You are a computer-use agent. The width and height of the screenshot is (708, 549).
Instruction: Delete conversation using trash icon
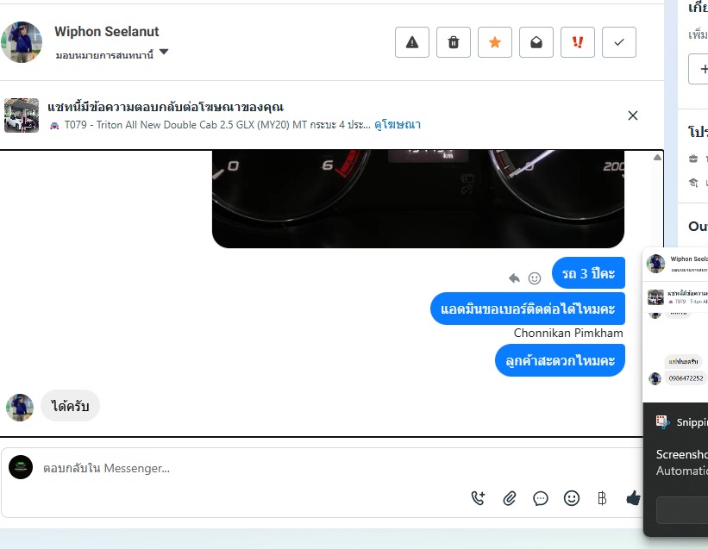[x=454, y=42]
